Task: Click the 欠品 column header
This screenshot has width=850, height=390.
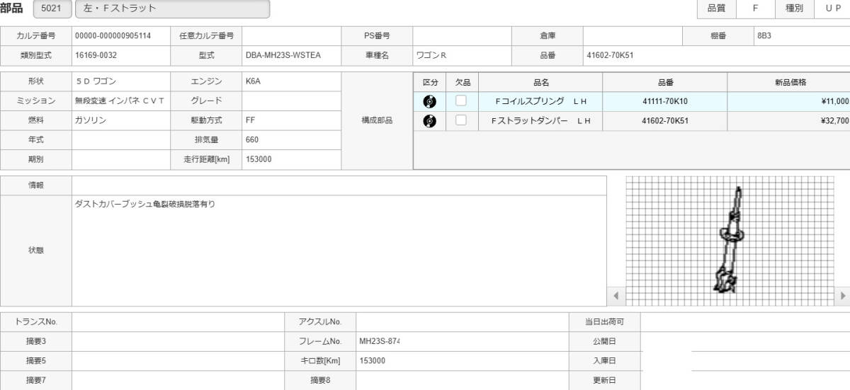Action: click(463, 82)
